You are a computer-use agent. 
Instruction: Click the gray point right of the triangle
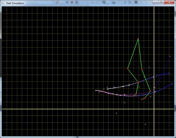coord(149,67)
